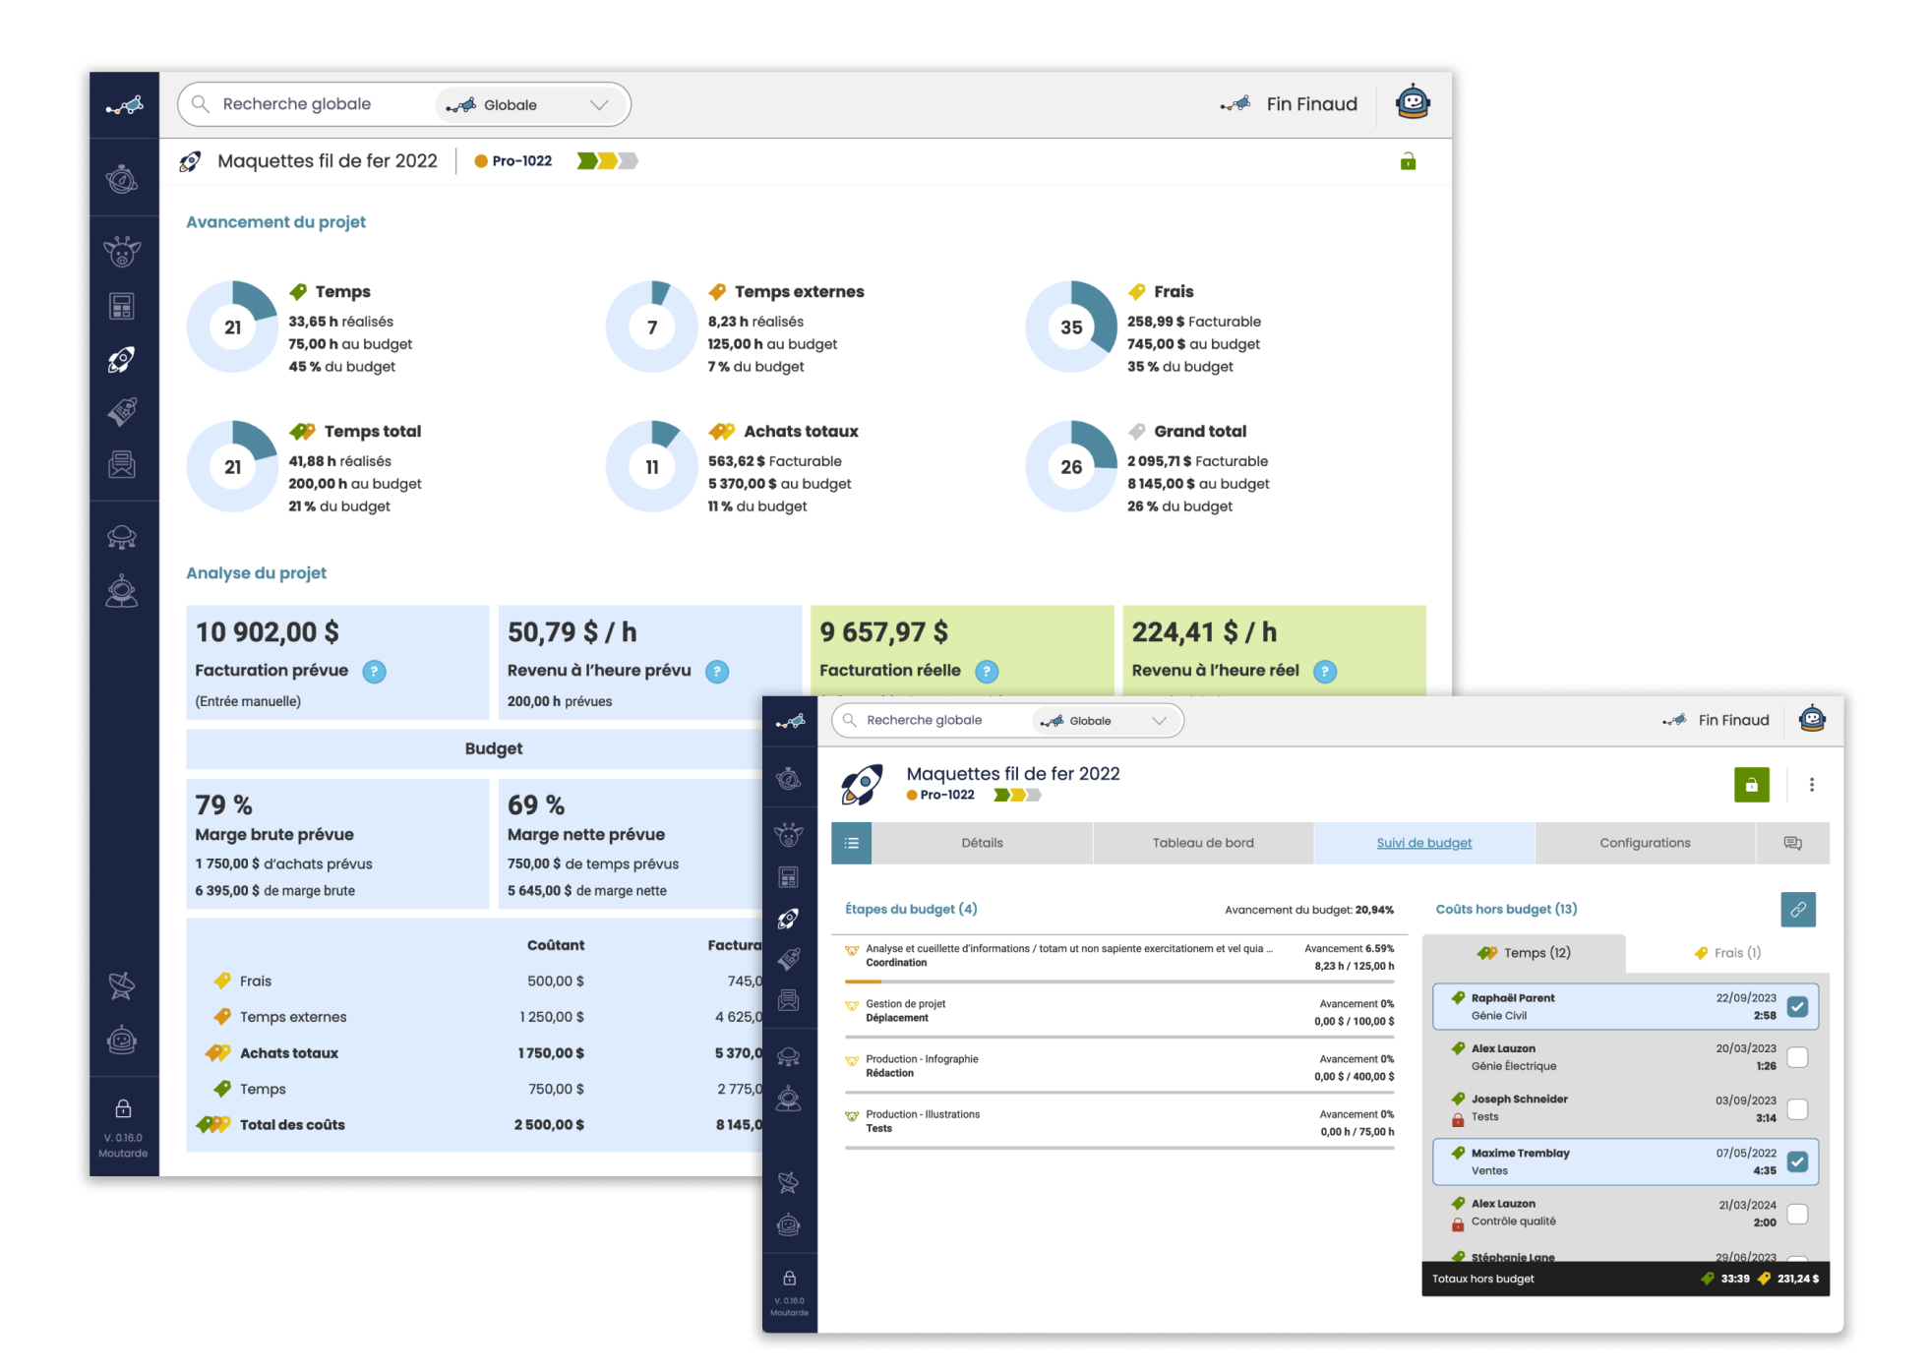Select the Temps (12) tab

1524,953
